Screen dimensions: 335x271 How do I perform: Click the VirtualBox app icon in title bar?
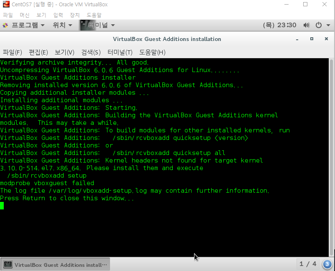6,4
